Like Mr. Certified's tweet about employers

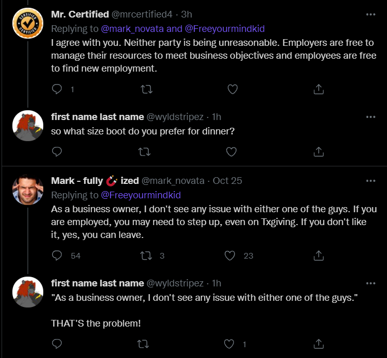pyautogui.click(x=232, y=89)
